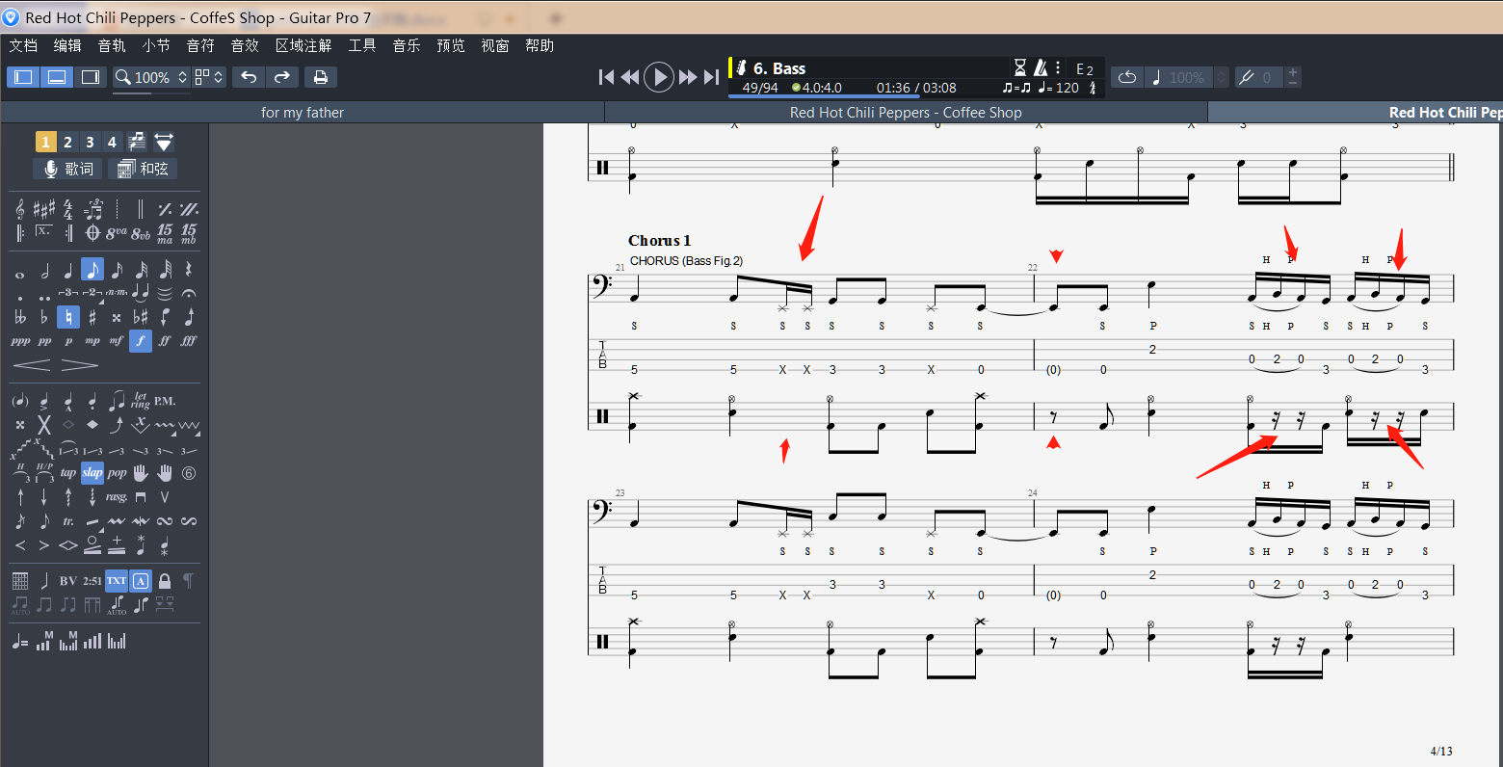This screenshot has width=1503, height=767.
Task: Apply palm mute P.M. effect
Action: 165,401
